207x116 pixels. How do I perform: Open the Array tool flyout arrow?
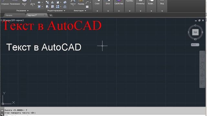(61, 6)
